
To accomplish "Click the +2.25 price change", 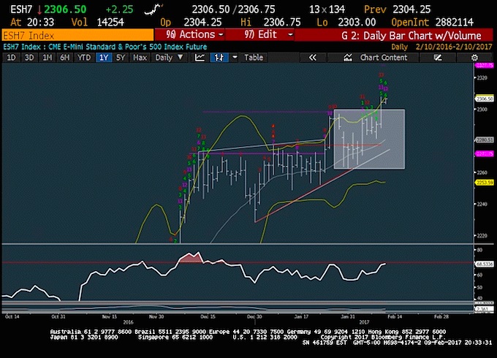I will pos(119,9).
